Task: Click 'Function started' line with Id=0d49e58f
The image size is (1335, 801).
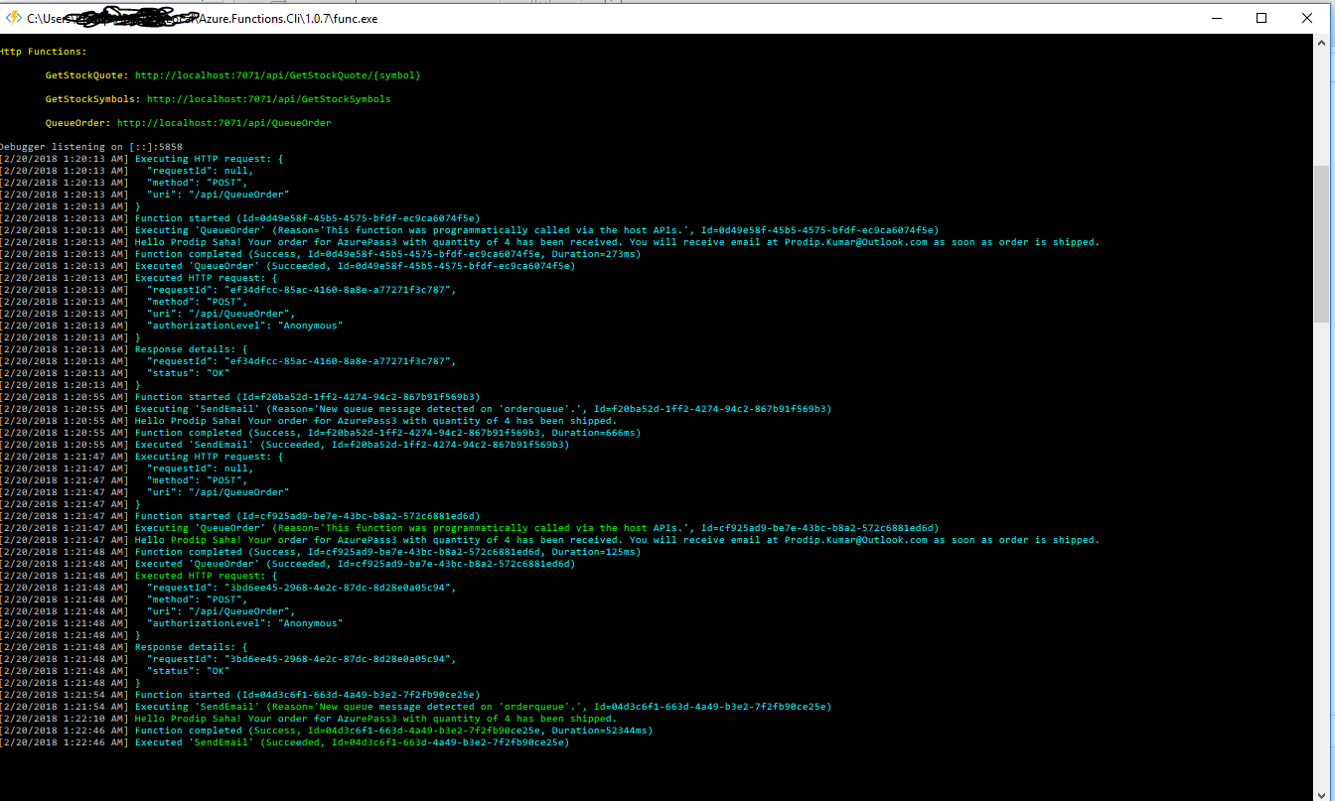Action: [240, 218]
